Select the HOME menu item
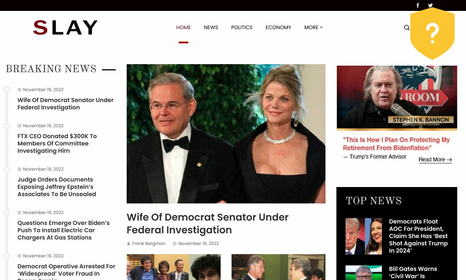 coord(183,27)
